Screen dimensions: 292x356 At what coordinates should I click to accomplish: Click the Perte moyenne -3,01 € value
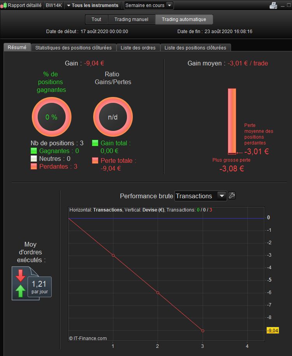(257, 152)
